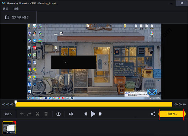Take a snapshot with camera icon
This screenshot has height=136, width=188.
(58, 114)
